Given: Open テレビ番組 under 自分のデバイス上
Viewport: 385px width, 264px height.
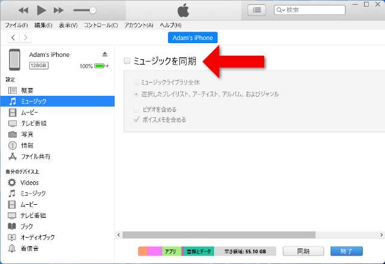Looking at the screenshot, I should coord(57,216).
